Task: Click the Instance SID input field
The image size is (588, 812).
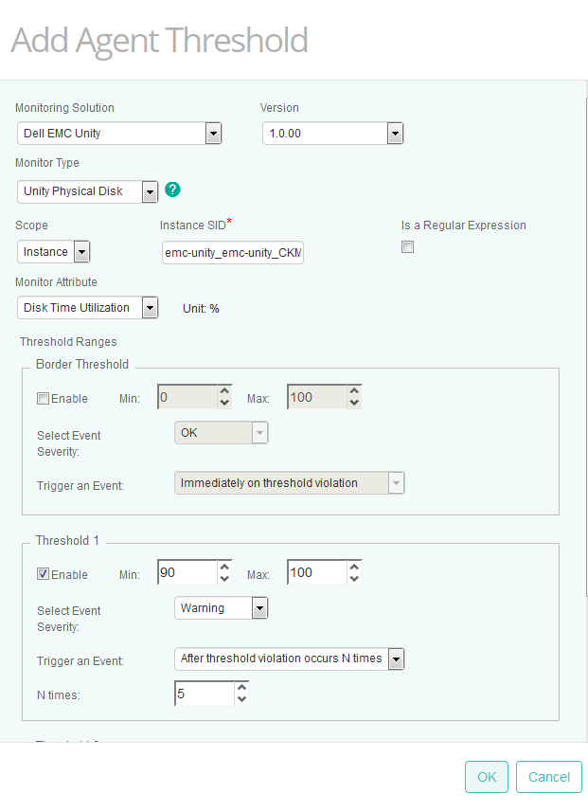Action: pos(232,252)
